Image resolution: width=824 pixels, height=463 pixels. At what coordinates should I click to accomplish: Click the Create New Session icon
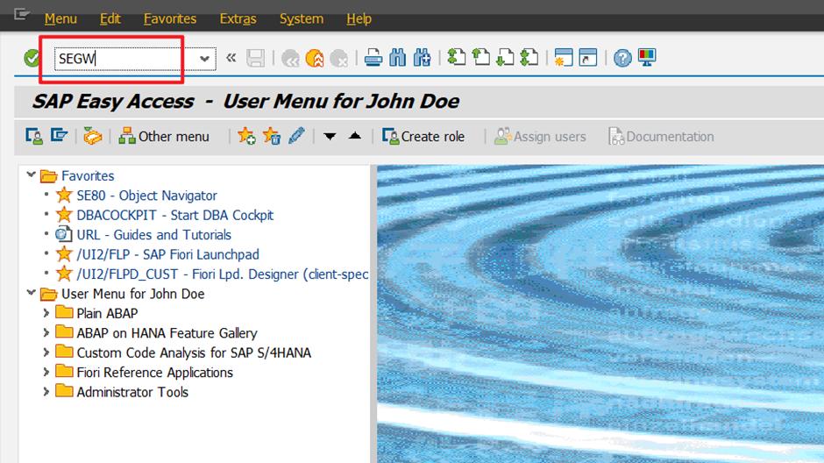pyautogui.click(x=564, y=57)
